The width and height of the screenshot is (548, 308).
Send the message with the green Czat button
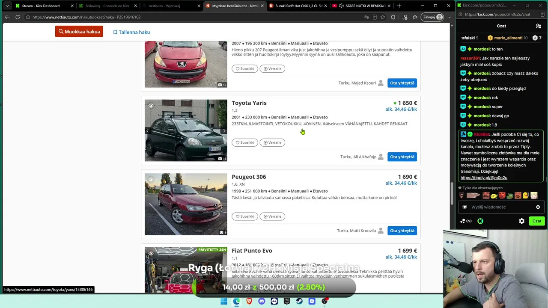click(537, 221)
